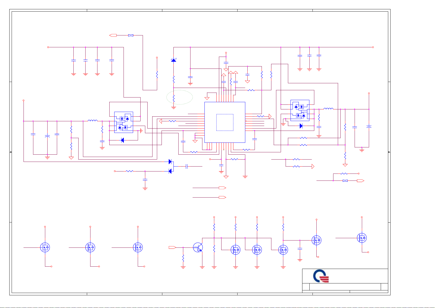Image resolution: width=435 pixels, height=308 pixels.
Task: Click the horizontal capacitor beside the paired diodes
Action: pyautogui.click(x=187, y=167)
